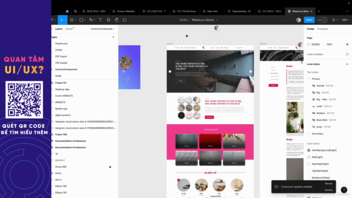Open Move tool options dropdown arrow
The height and width of the screenshot is (198, 352).
pyautogui.click(x=65, y=20)
